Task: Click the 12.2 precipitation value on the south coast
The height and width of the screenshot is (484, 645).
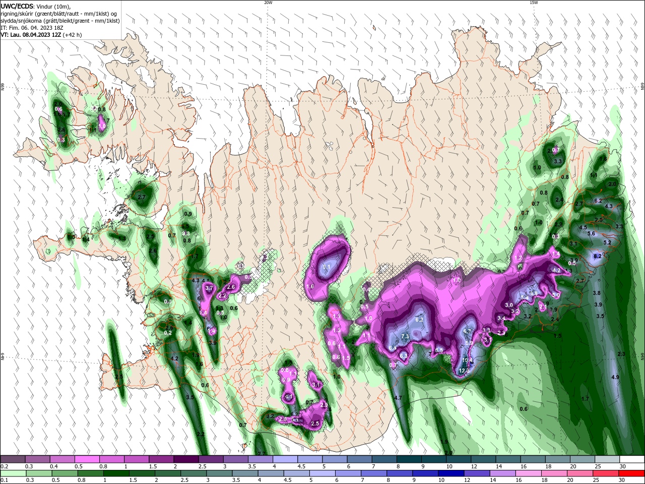Action: pos(464,371)
